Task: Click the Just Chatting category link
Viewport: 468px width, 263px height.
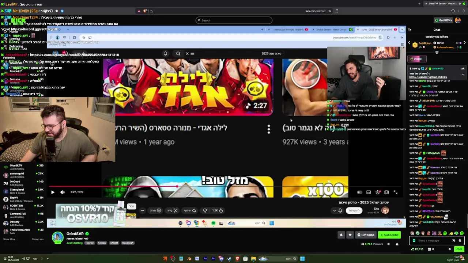Action: [x=74, y=243]
